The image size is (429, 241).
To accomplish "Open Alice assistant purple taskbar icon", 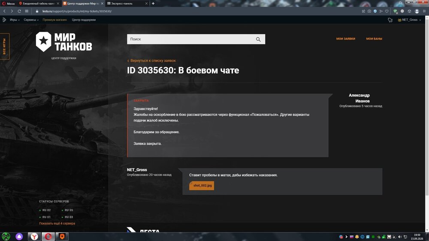I will [19, 236].
